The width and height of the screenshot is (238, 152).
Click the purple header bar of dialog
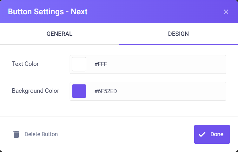click(x=152, y=12)
